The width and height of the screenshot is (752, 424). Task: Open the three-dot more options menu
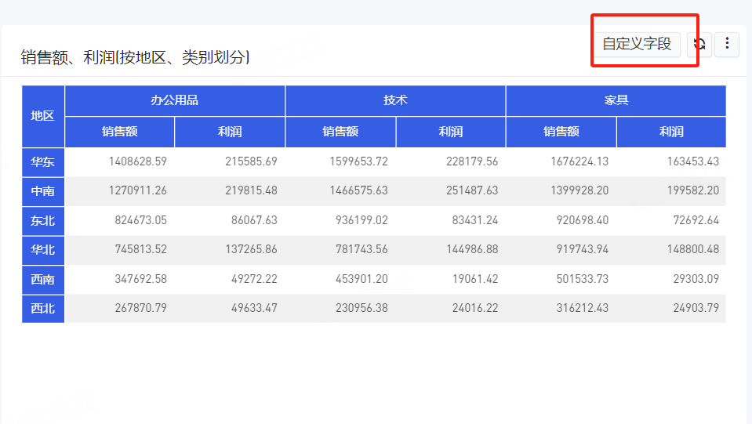(727, 45)
